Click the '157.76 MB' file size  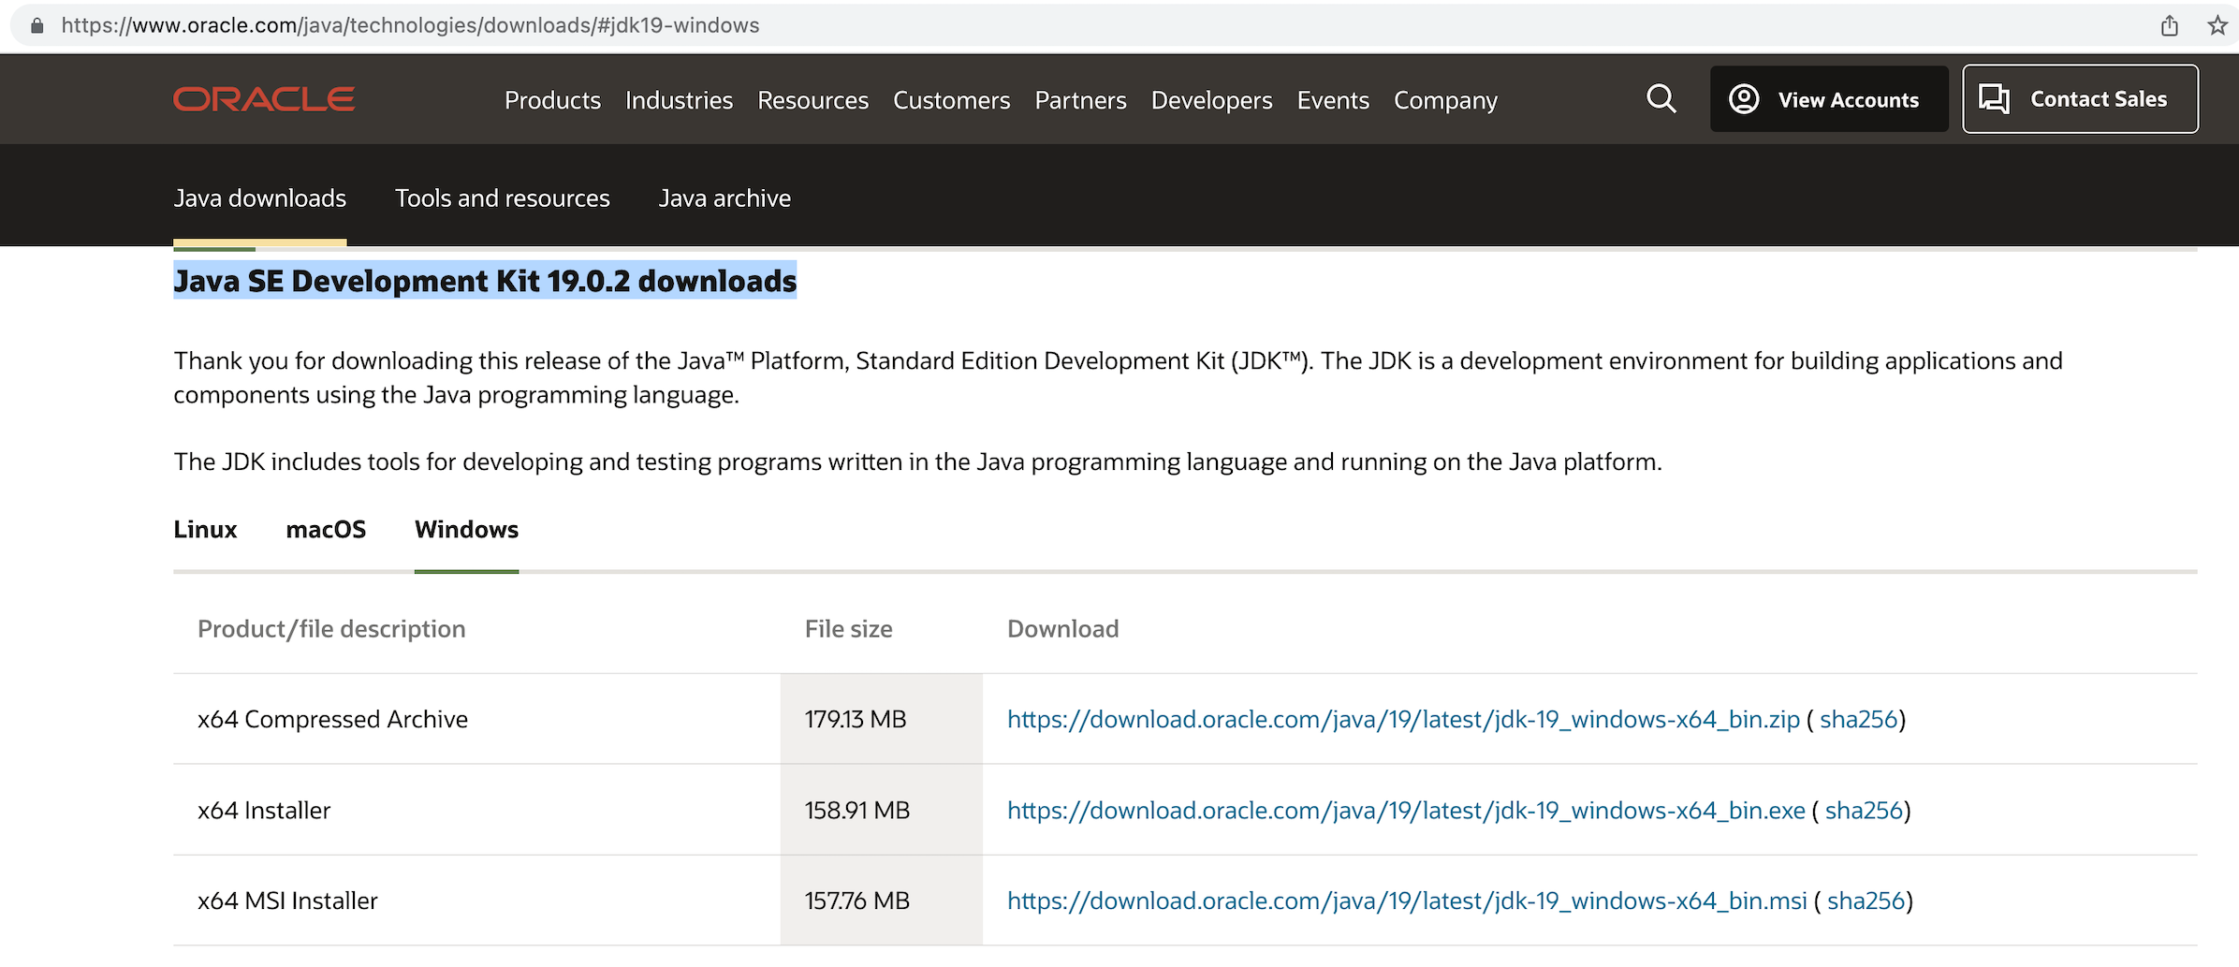tap(857, 901)
